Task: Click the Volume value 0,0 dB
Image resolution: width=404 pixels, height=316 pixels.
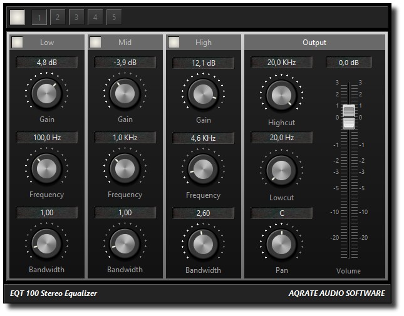Action: point(349,63)
